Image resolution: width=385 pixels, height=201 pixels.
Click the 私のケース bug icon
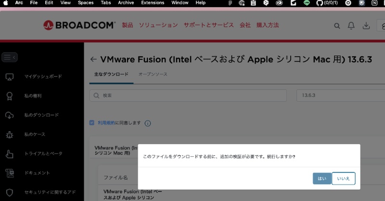[9, 135]
